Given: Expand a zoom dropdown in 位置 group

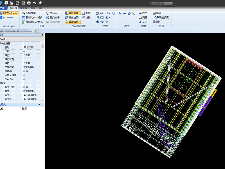Looking at the screenshot, I should pyautogui.click(x=109, y=13).
